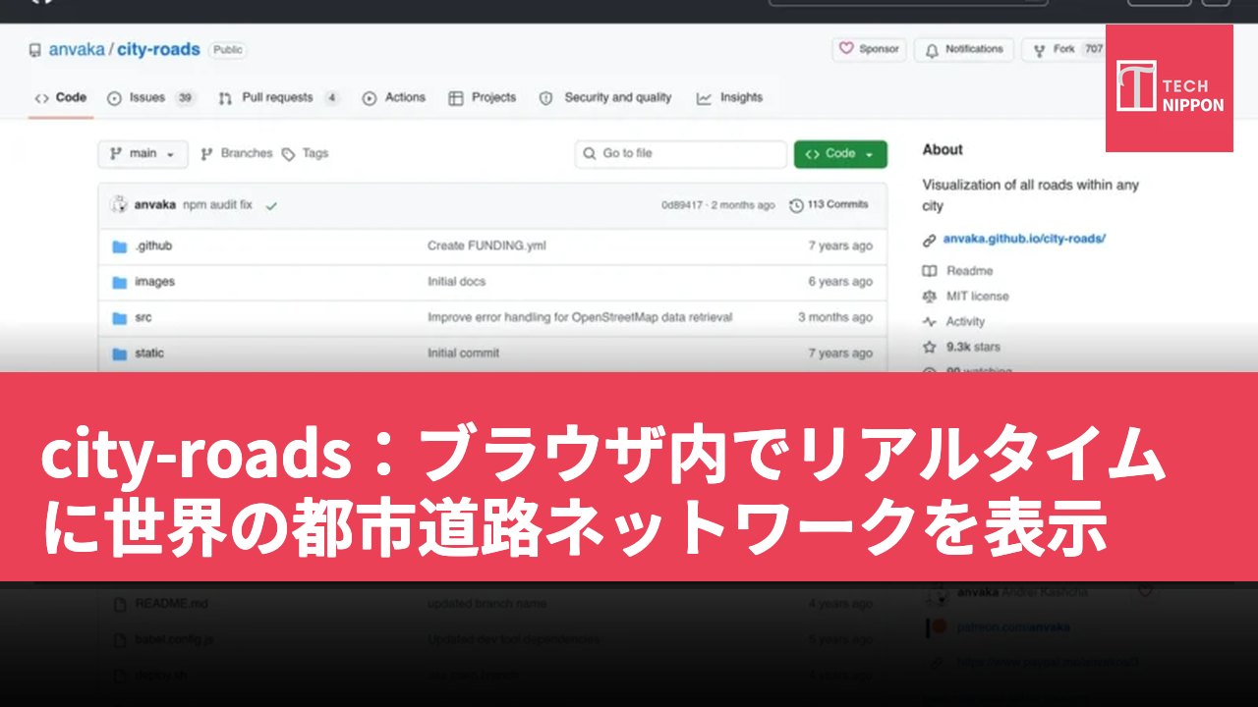Open the Initial docs commit message

click(x=457, y=282)
